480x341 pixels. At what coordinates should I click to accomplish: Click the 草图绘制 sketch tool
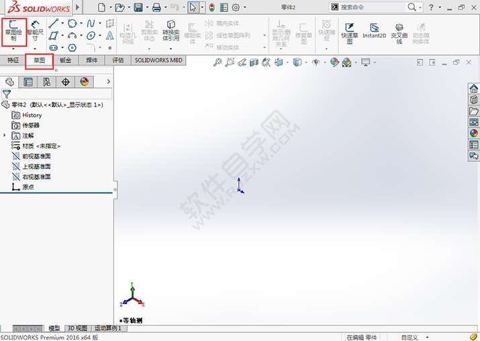14,31
